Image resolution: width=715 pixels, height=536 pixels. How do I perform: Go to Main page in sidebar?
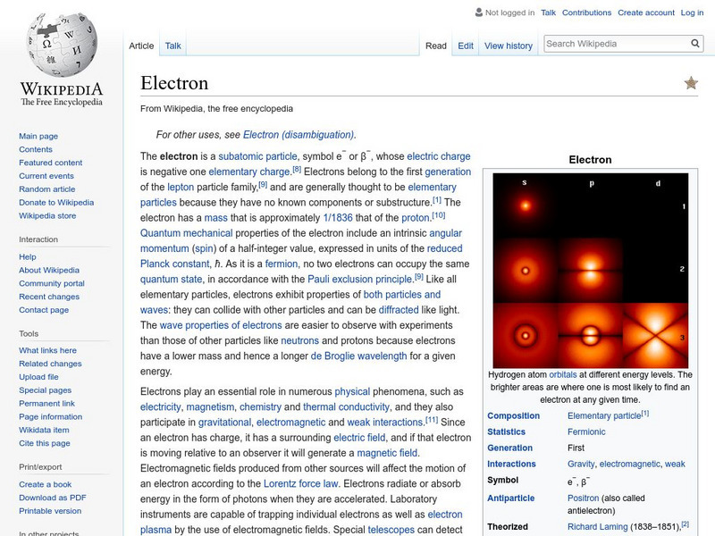pos(38,136)
